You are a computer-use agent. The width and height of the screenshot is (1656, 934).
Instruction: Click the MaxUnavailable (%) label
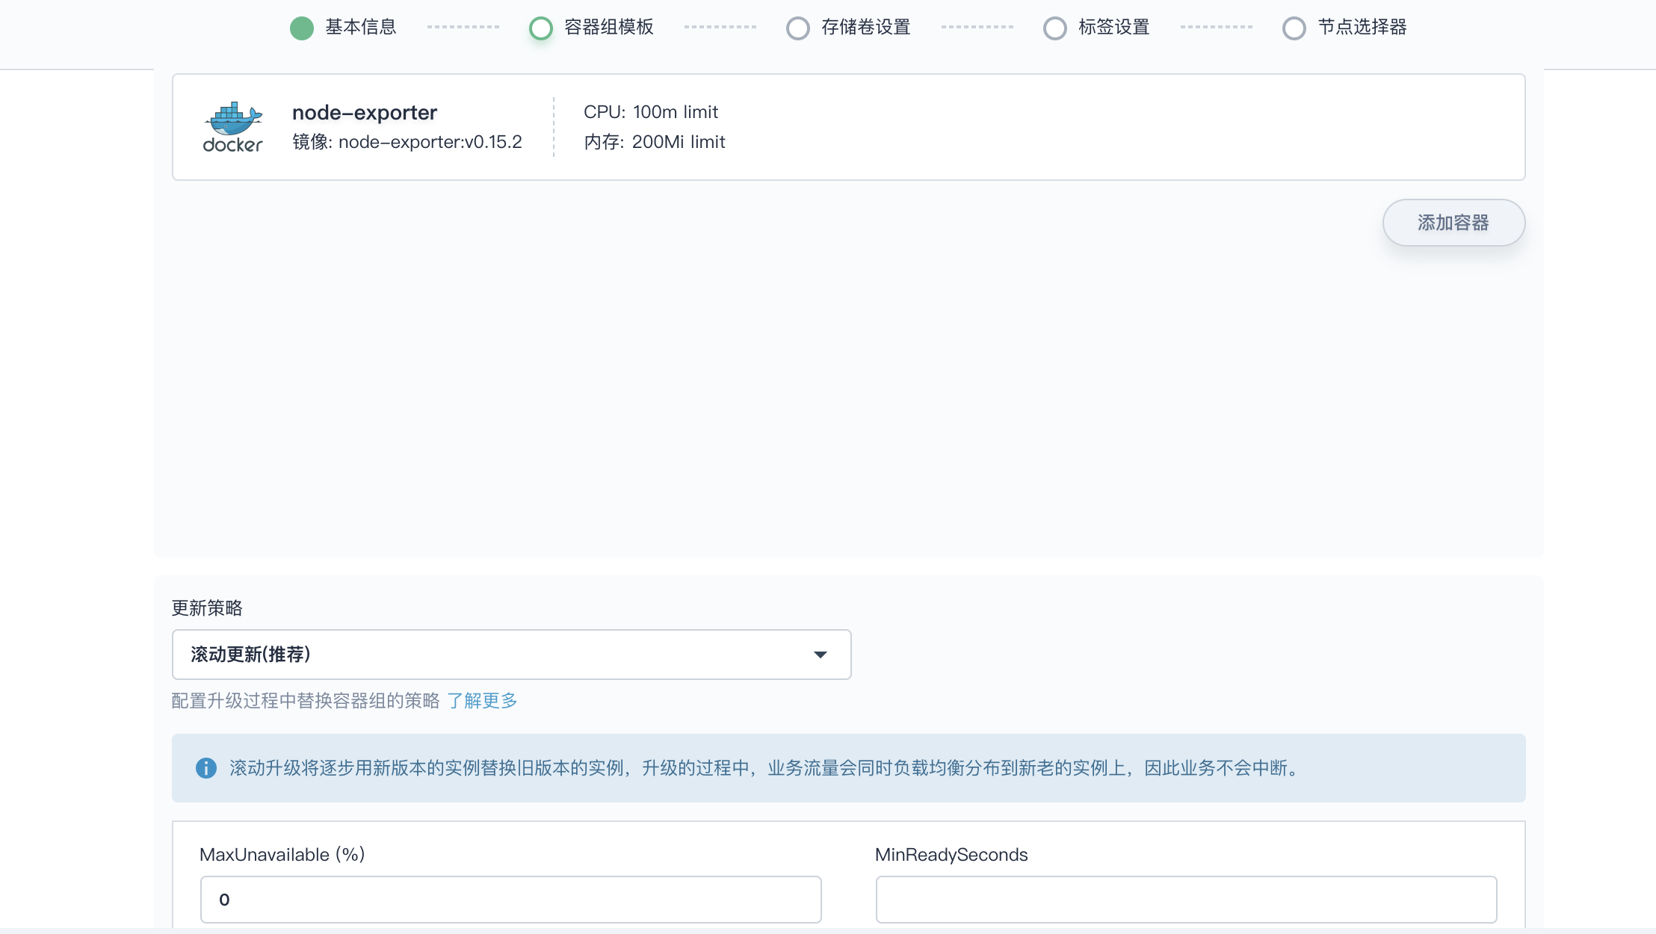pos(282,855)
